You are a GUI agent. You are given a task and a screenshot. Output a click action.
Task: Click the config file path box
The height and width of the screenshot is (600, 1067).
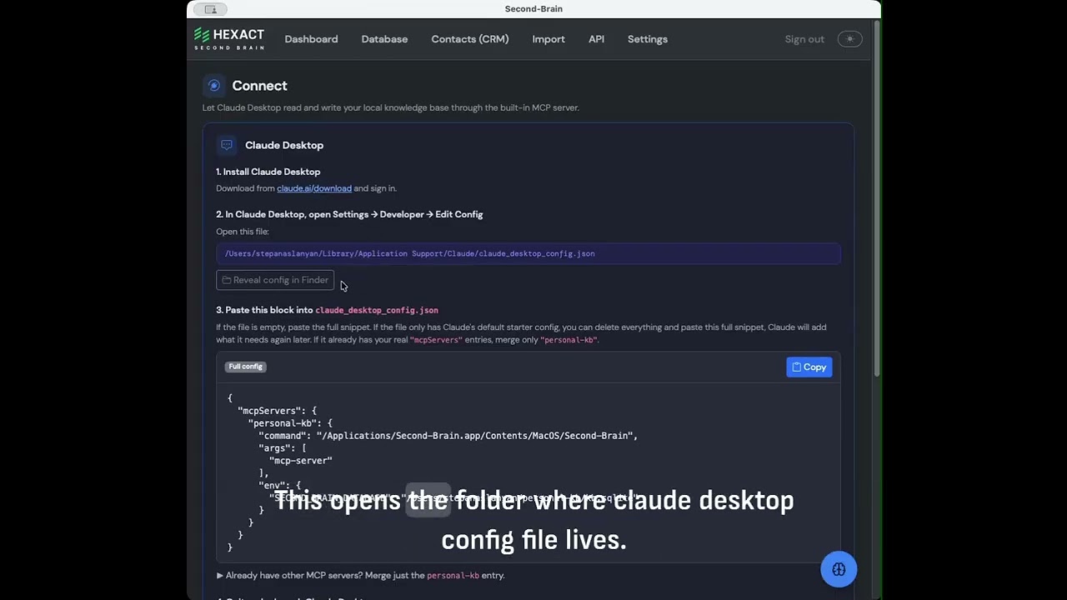click(528, 253)
